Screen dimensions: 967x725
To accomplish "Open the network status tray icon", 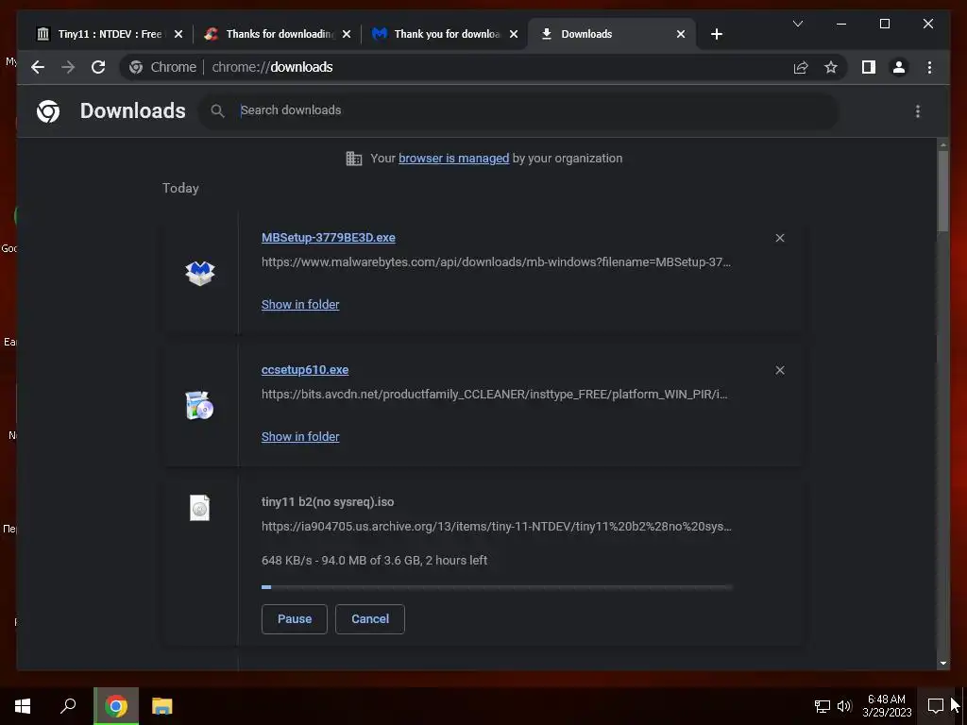I will pos(823,706).
